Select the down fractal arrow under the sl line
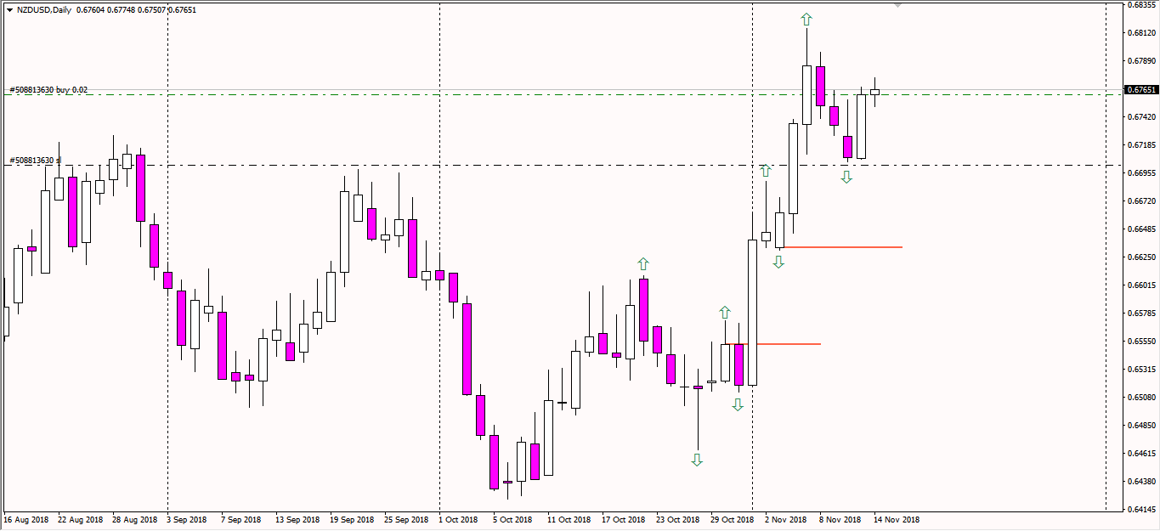This screenshot has width=1160, height=531. pos(846,177)
